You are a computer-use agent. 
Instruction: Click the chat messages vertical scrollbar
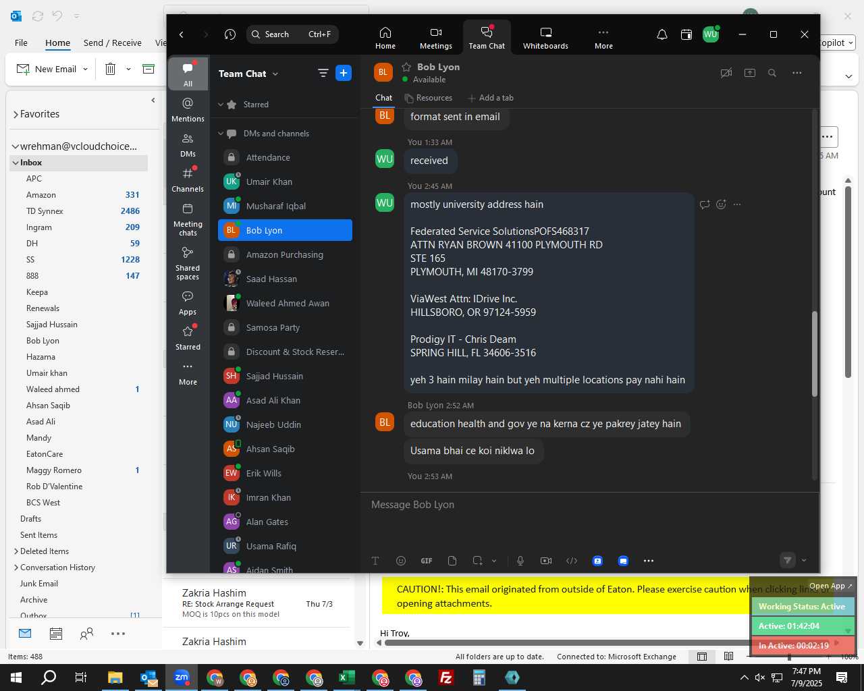tap(814, 354)
